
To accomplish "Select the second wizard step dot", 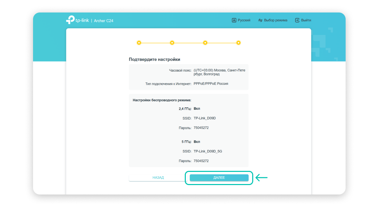I will coord(172,43).
